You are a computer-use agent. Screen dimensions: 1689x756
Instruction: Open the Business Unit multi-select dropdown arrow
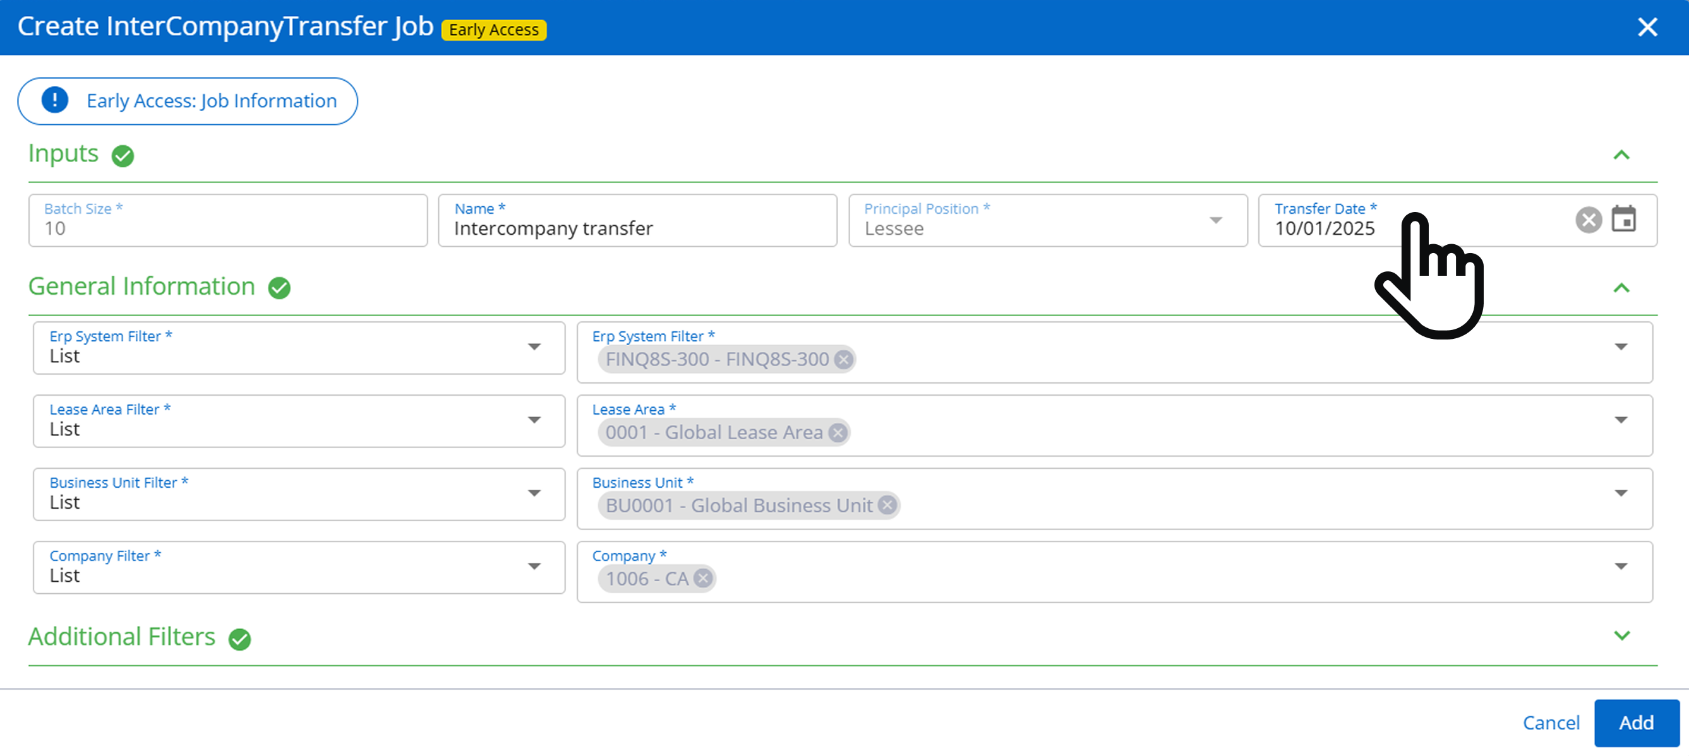point(1620,493)
